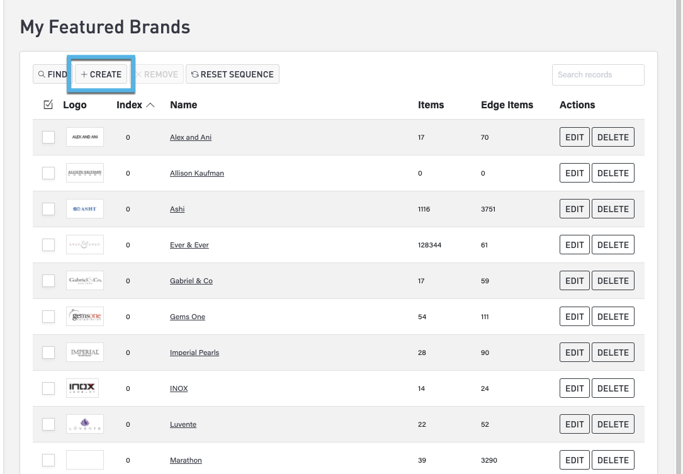Viewport: 683px width, 474px height.
Task: Open the Ever & Ever brand link
Action: tap(189, 245)
